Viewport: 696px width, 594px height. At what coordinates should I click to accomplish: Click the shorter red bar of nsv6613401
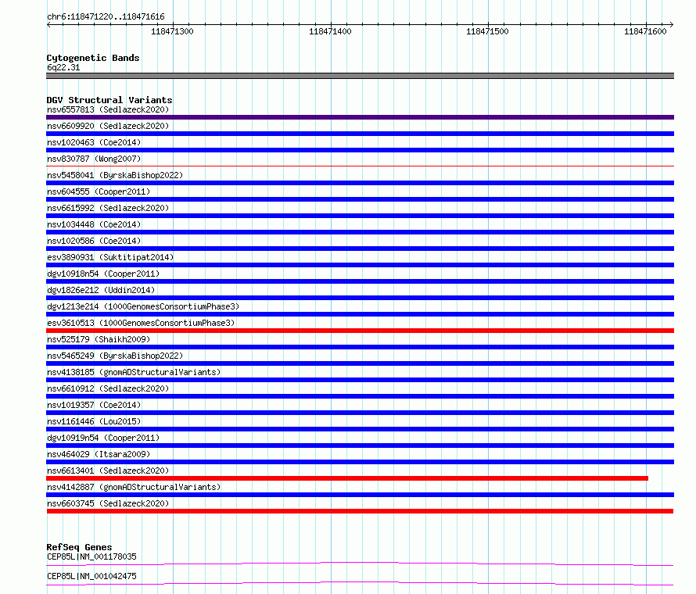(347, 478)
